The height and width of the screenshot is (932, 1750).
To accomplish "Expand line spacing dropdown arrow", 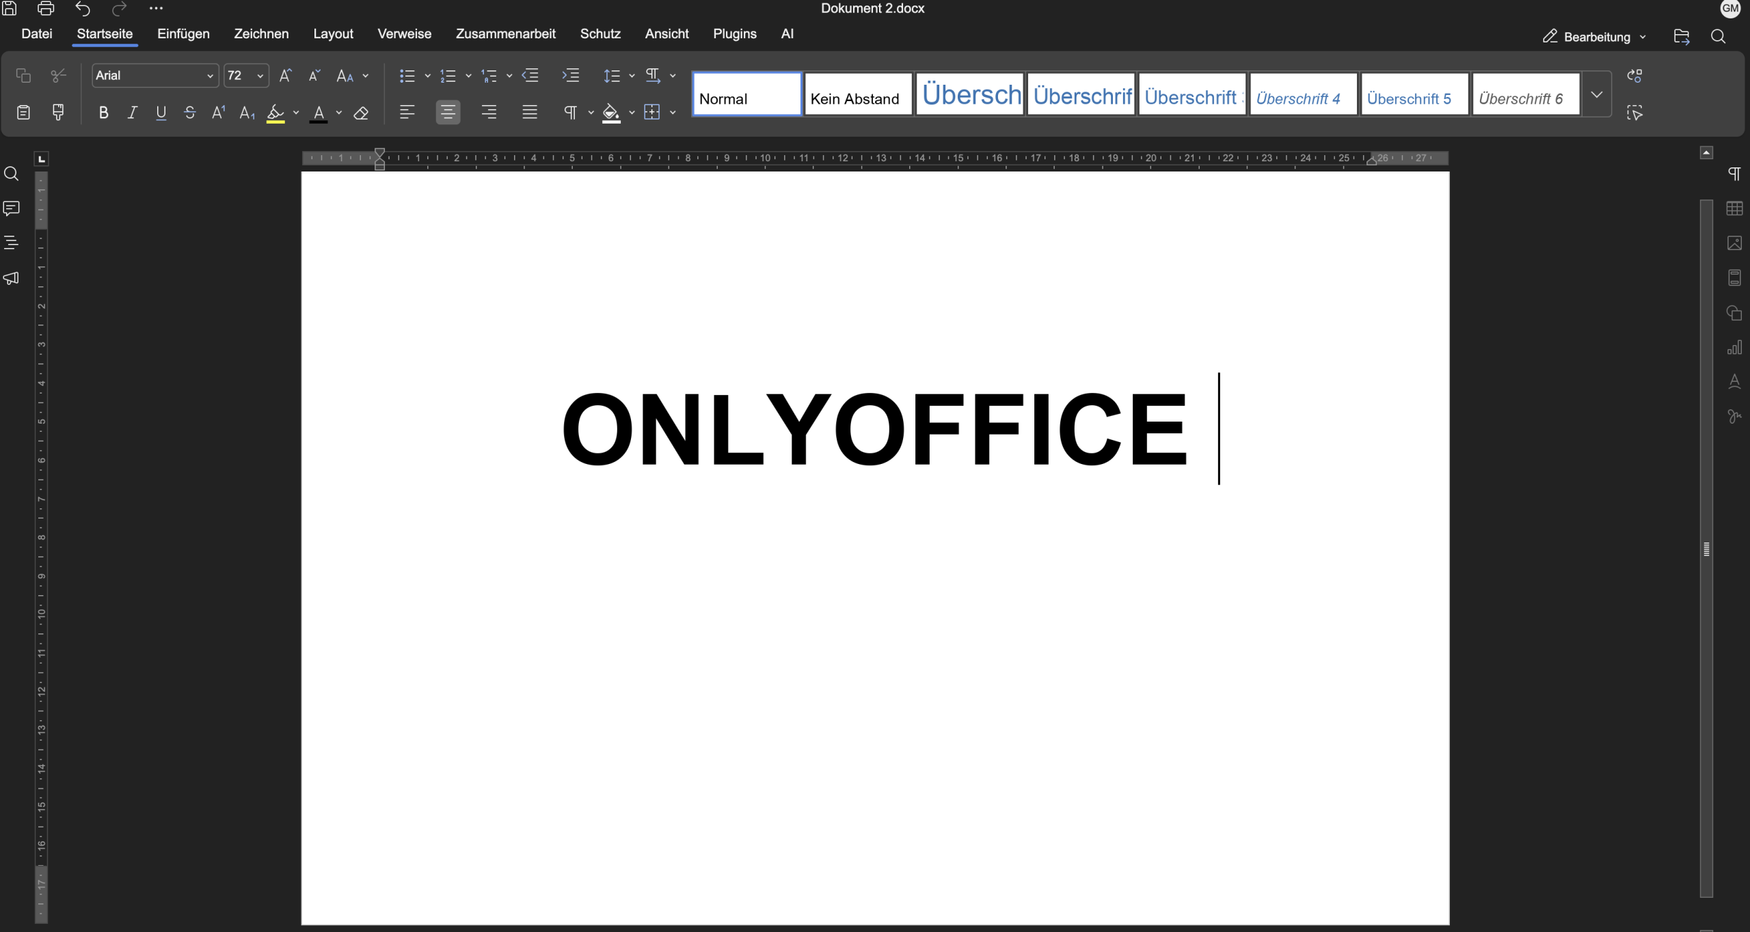I will click(632, 76).
